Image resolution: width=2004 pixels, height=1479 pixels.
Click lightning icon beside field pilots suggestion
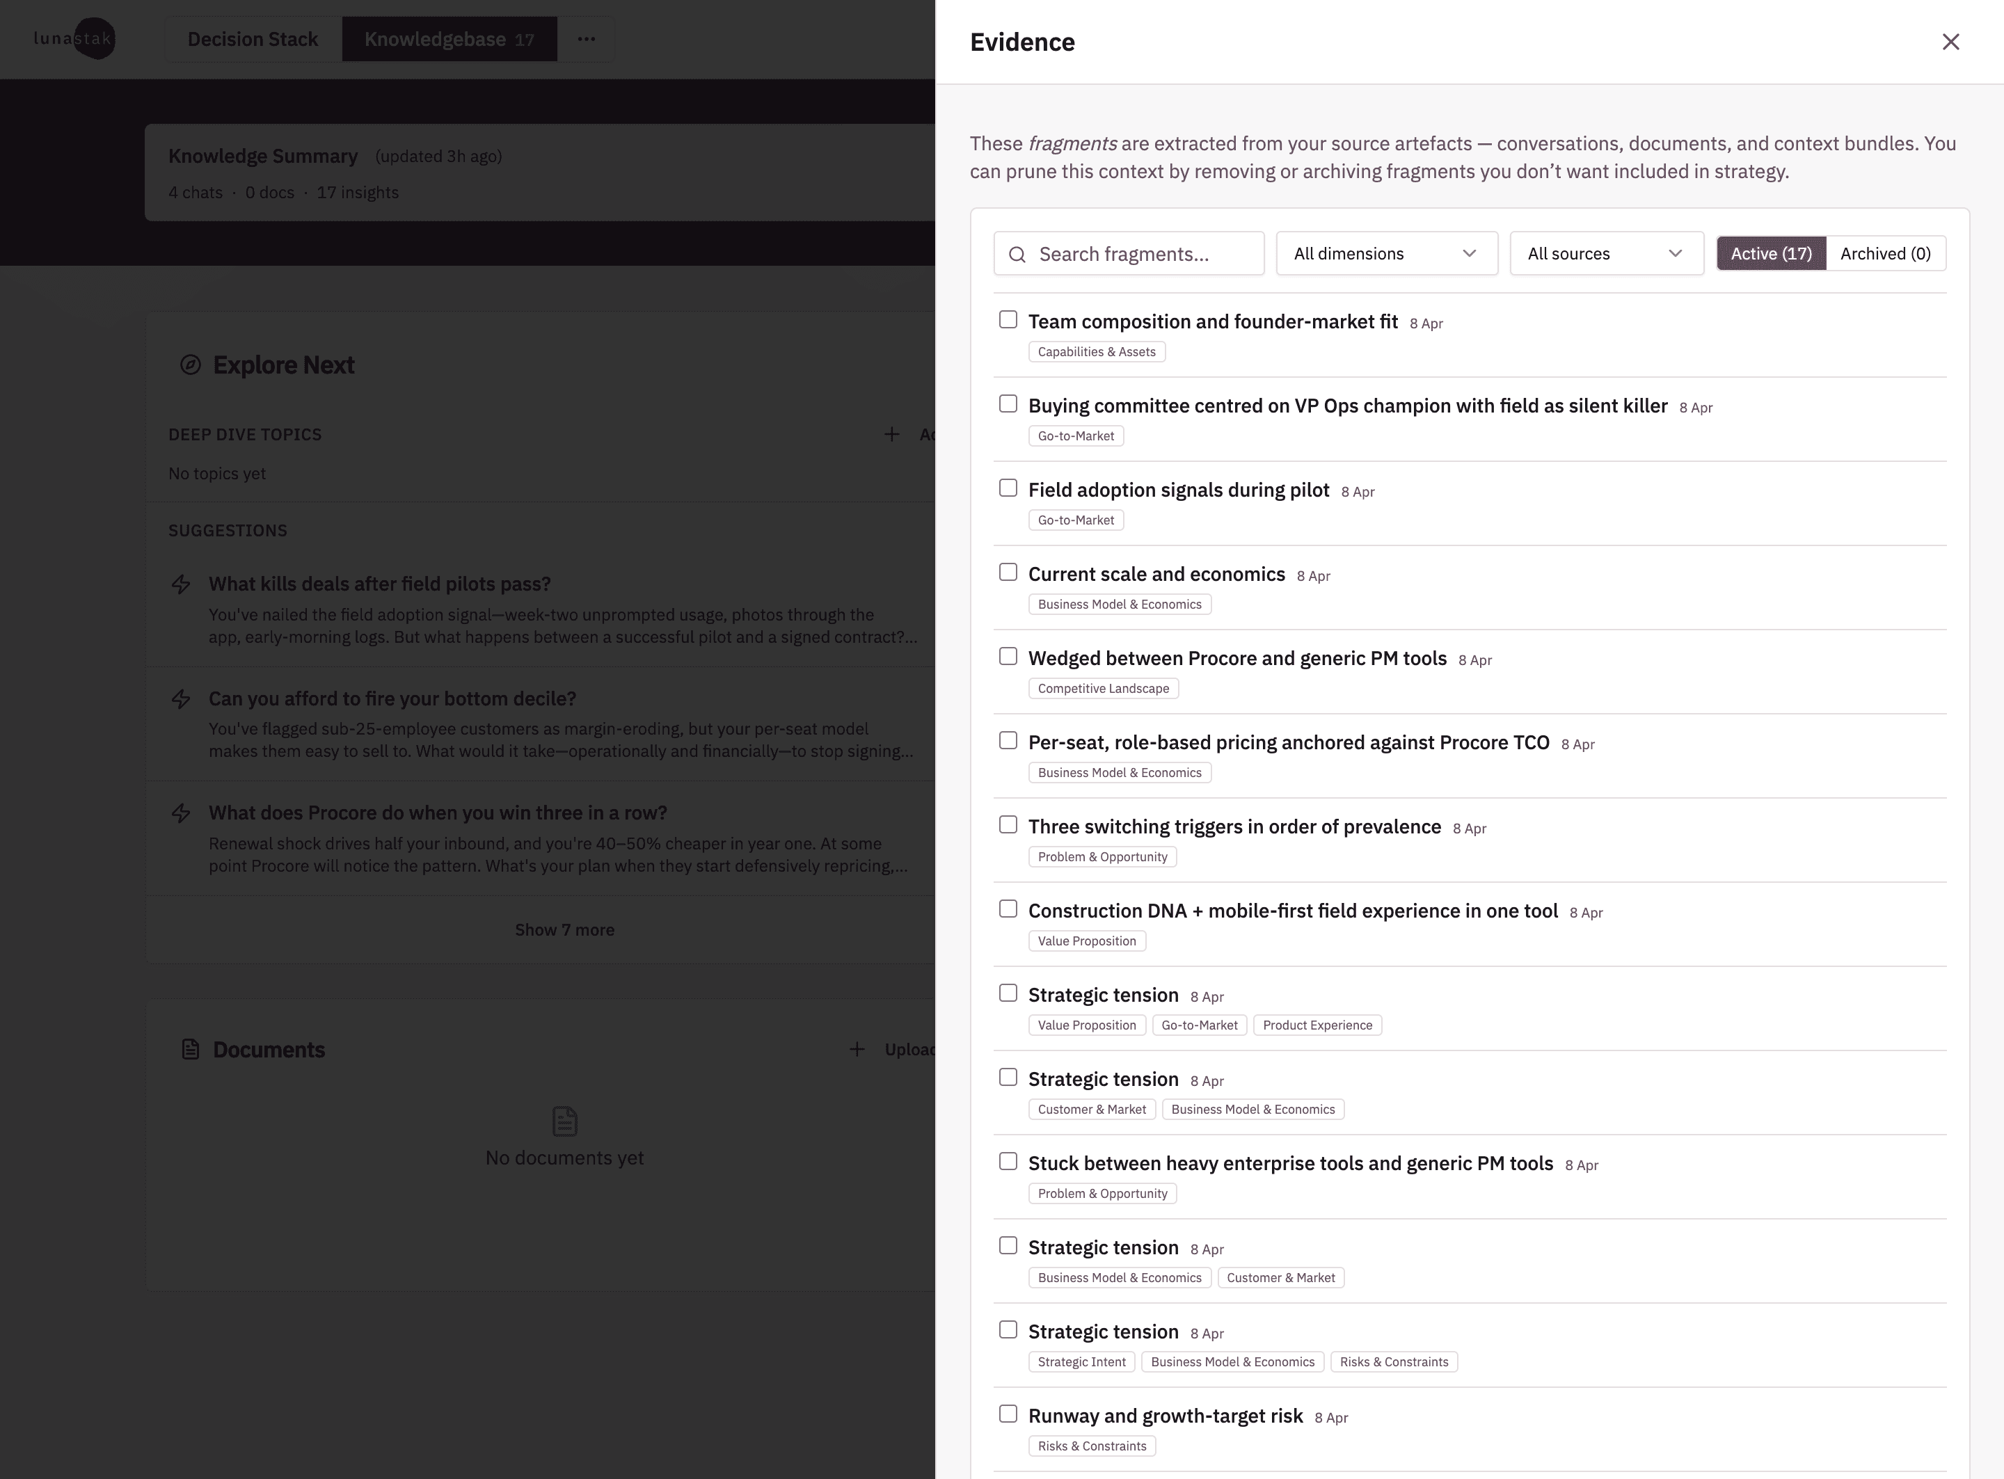tap(181, 584)
